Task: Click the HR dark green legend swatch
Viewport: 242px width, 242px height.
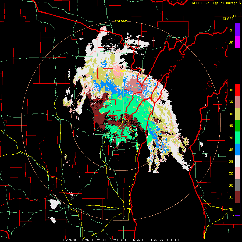Action: (237, 126)
